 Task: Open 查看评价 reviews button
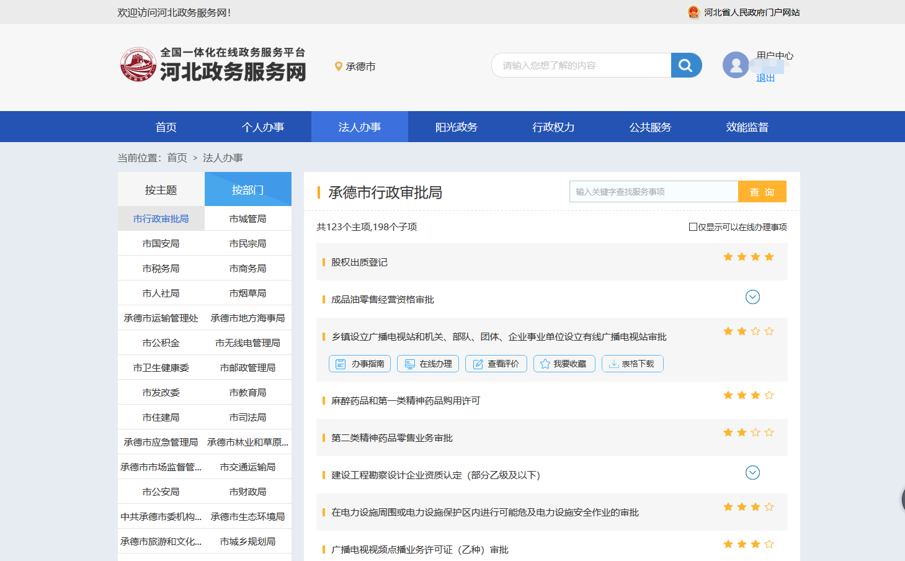click(x=496, y=364)
